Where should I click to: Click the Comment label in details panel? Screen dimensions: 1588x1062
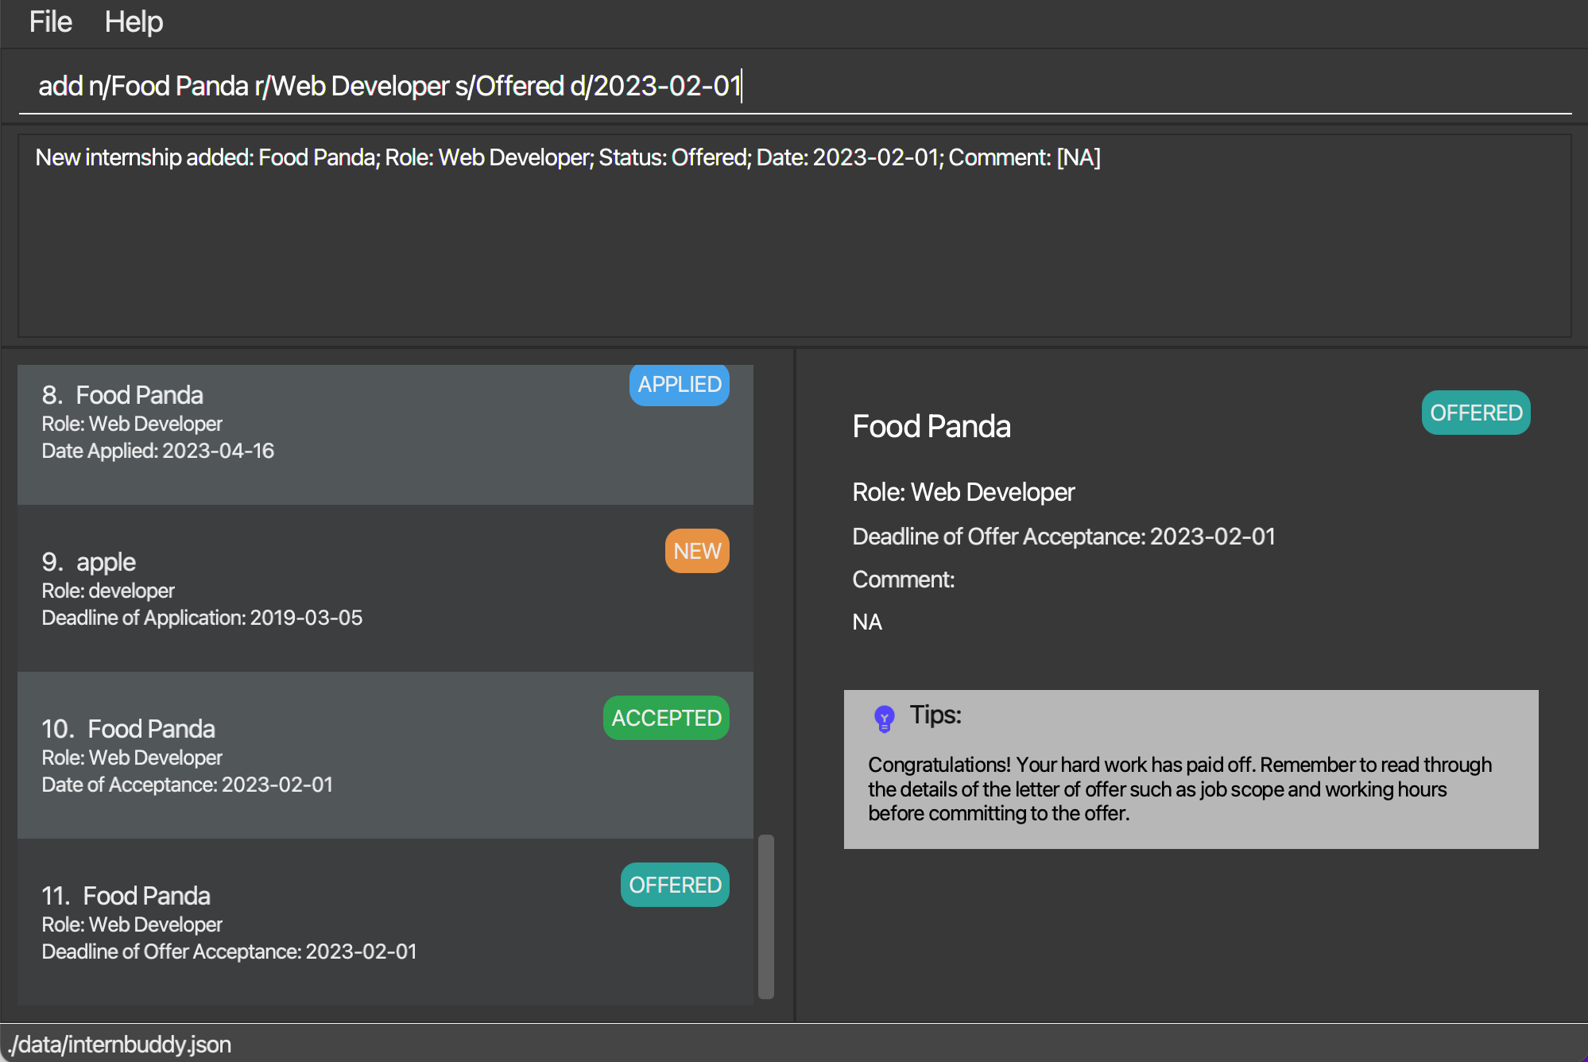tap(904, 579)
